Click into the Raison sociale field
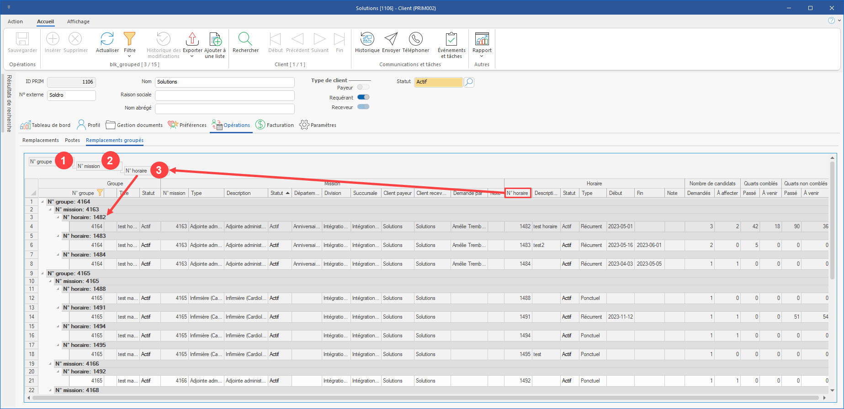The width and height of the screenshot is (844, 409). [x=224, y=95]
